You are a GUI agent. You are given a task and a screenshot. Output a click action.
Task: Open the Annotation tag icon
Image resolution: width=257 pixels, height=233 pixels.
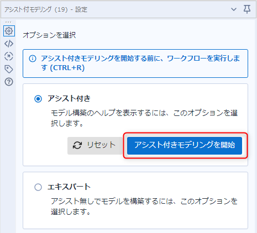pyautogui.click(x=9, y=69)
